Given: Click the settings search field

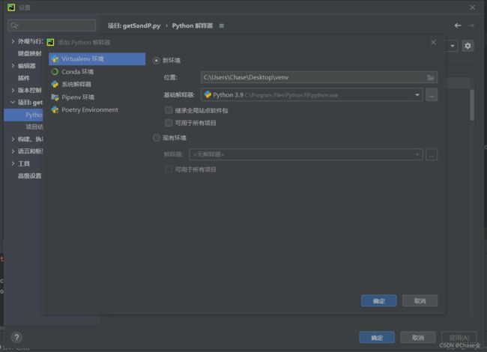Looking at the screenshot, I should 52,25.
